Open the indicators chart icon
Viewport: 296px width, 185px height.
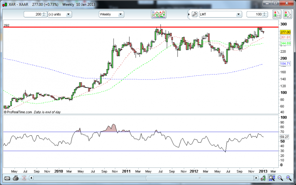[158, 14]
